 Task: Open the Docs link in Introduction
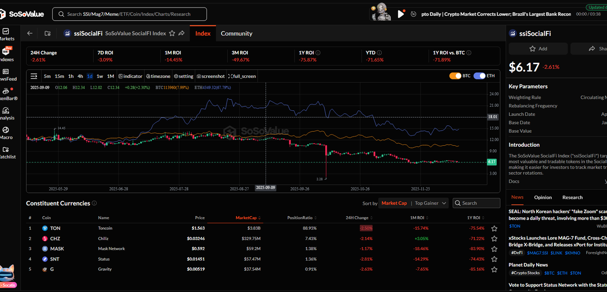click(x=513, y=181)
